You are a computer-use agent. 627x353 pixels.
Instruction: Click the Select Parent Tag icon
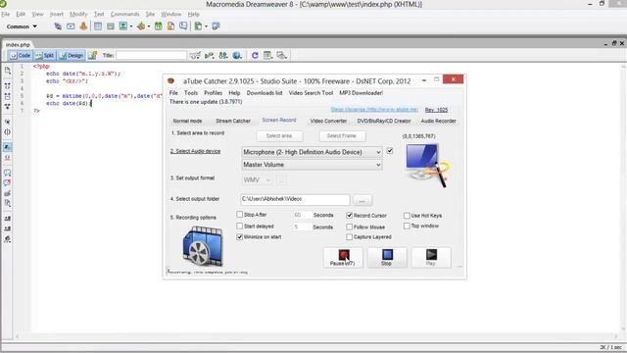coord(8,122)
